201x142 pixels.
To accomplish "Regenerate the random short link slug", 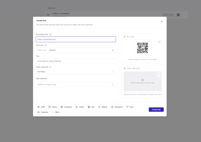I will point(113,50).
